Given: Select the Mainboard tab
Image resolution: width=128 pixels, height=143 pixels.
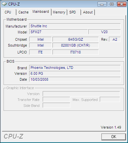Looking at the screenshot, I should click(x=41, y=11).
